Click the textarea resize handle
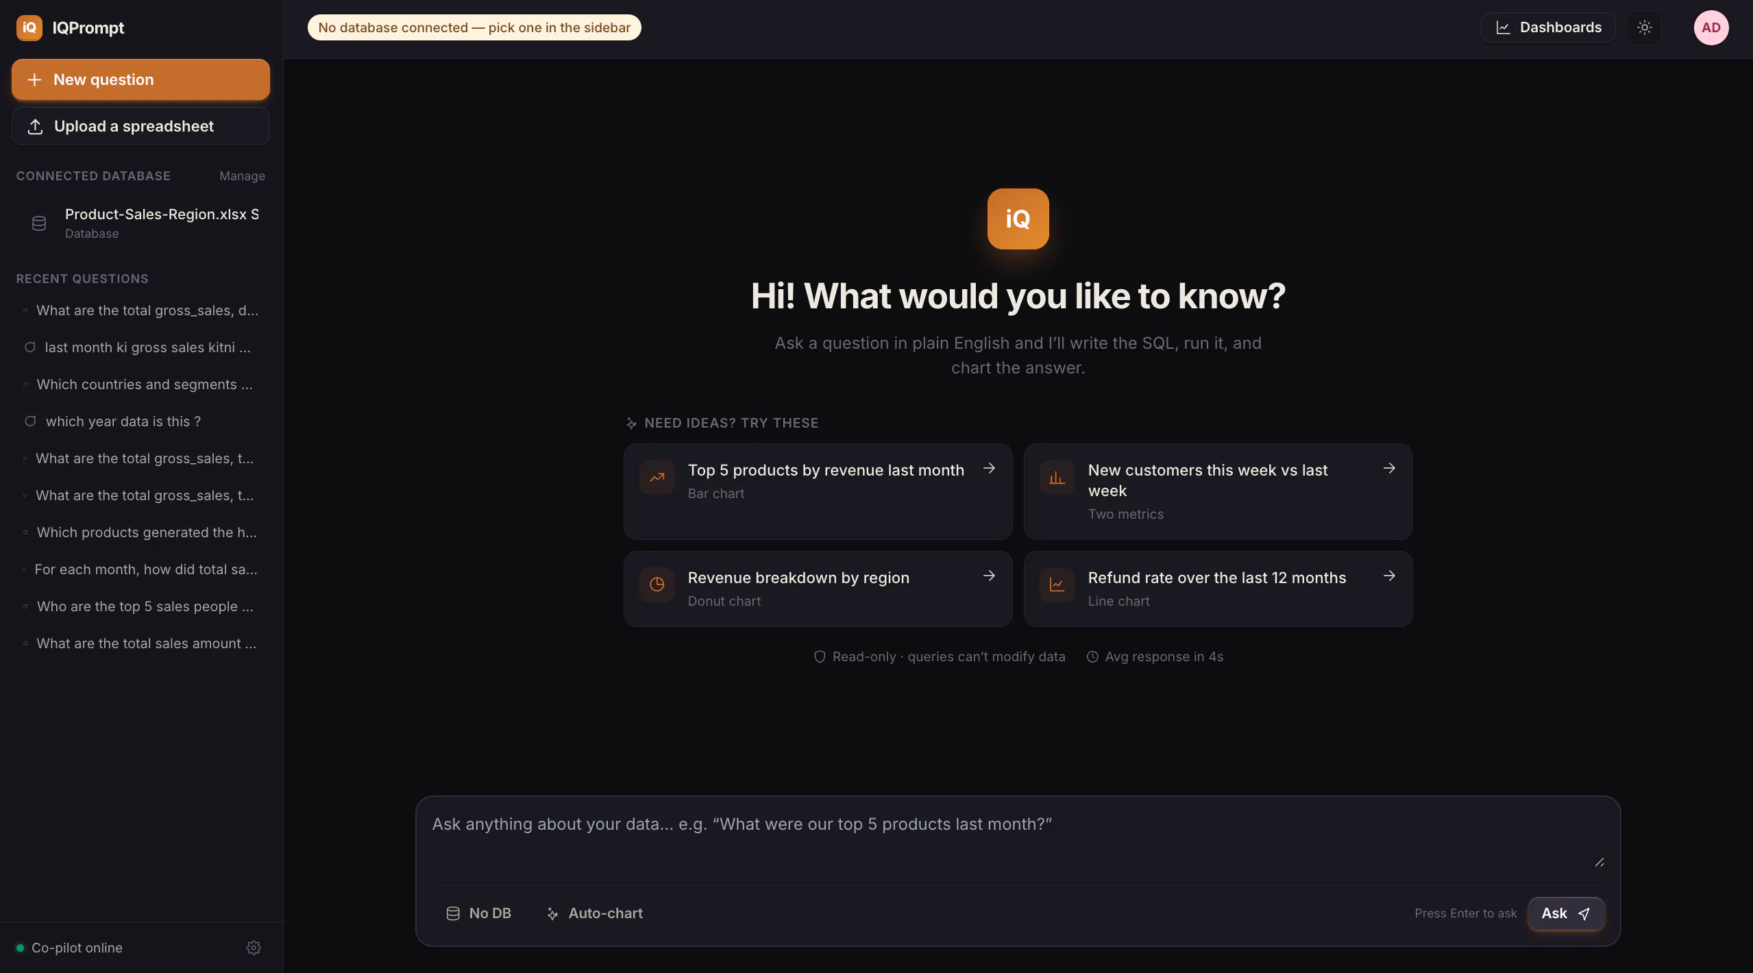 pos(1599,863)
